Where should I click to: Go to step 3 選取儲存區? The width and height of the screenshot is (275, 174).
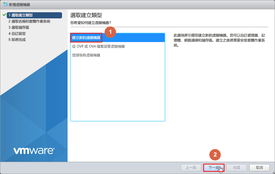[19, 27]
